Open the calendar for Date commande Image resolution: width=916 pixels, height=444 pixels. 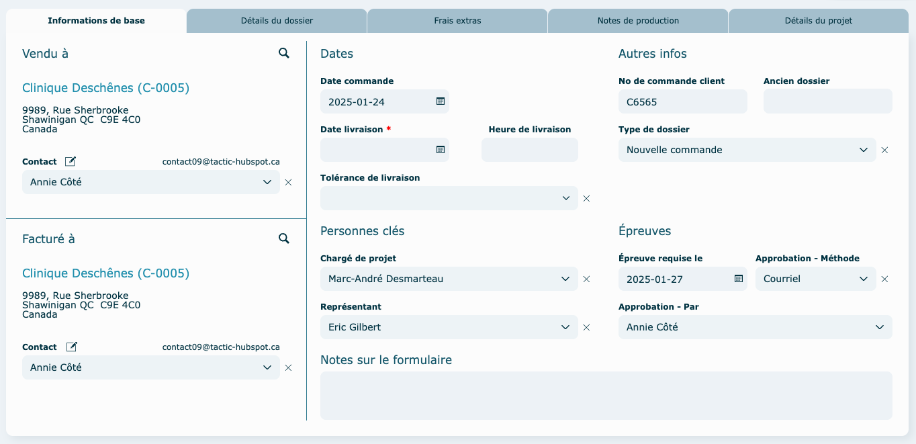pyautogui.click(x=441, y=101)
